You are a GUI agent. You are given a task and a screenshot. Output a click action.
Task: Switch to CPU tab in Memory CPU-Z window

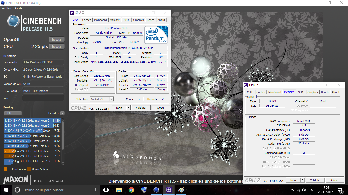click(250, 92)
